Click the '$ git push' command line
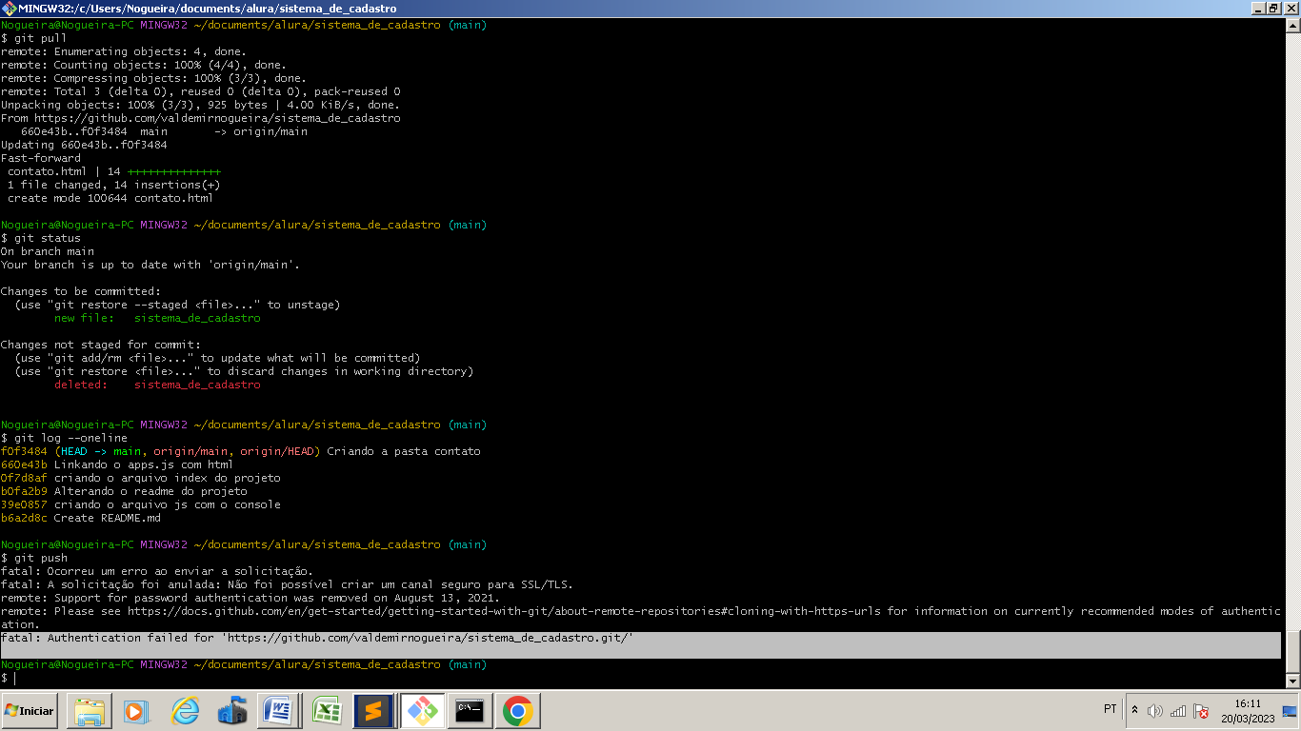The image size is (1301, 731). (34, 558)
